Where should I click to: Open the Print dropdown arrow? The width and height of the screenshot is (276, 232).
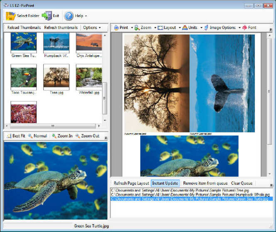tap(132, 28)
